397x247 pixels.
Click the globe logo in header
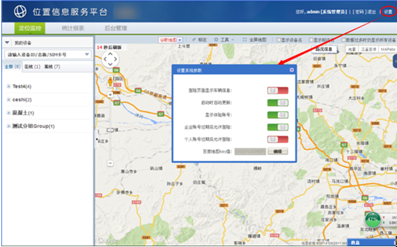tap(20, 12)
